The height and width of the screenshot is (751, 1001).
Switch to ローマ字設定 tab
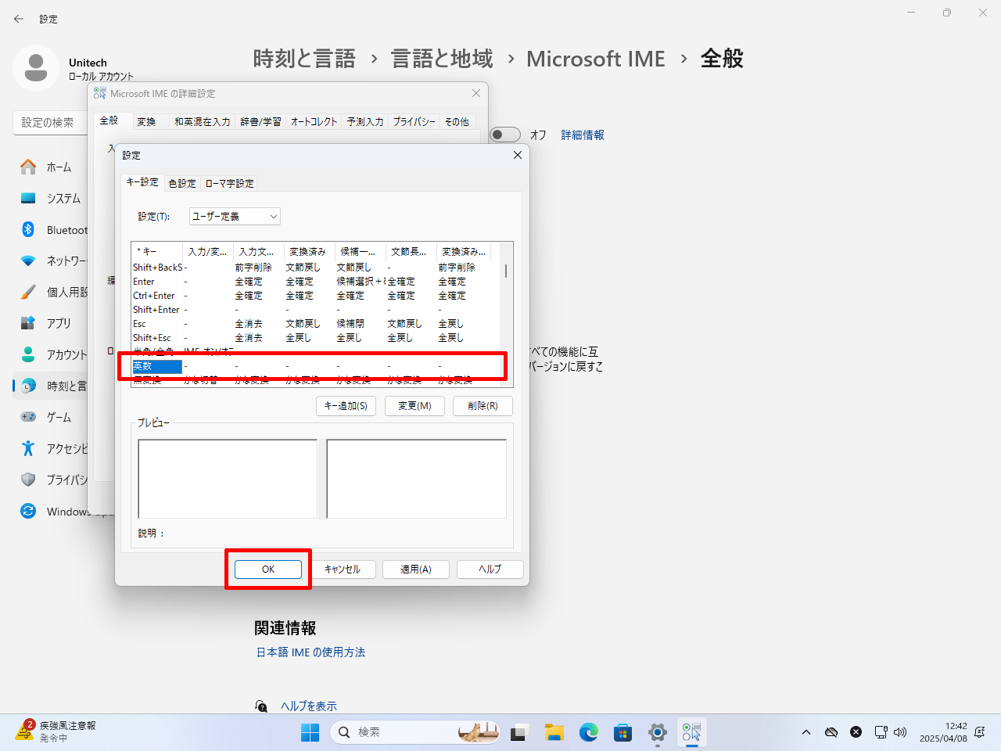230,183
